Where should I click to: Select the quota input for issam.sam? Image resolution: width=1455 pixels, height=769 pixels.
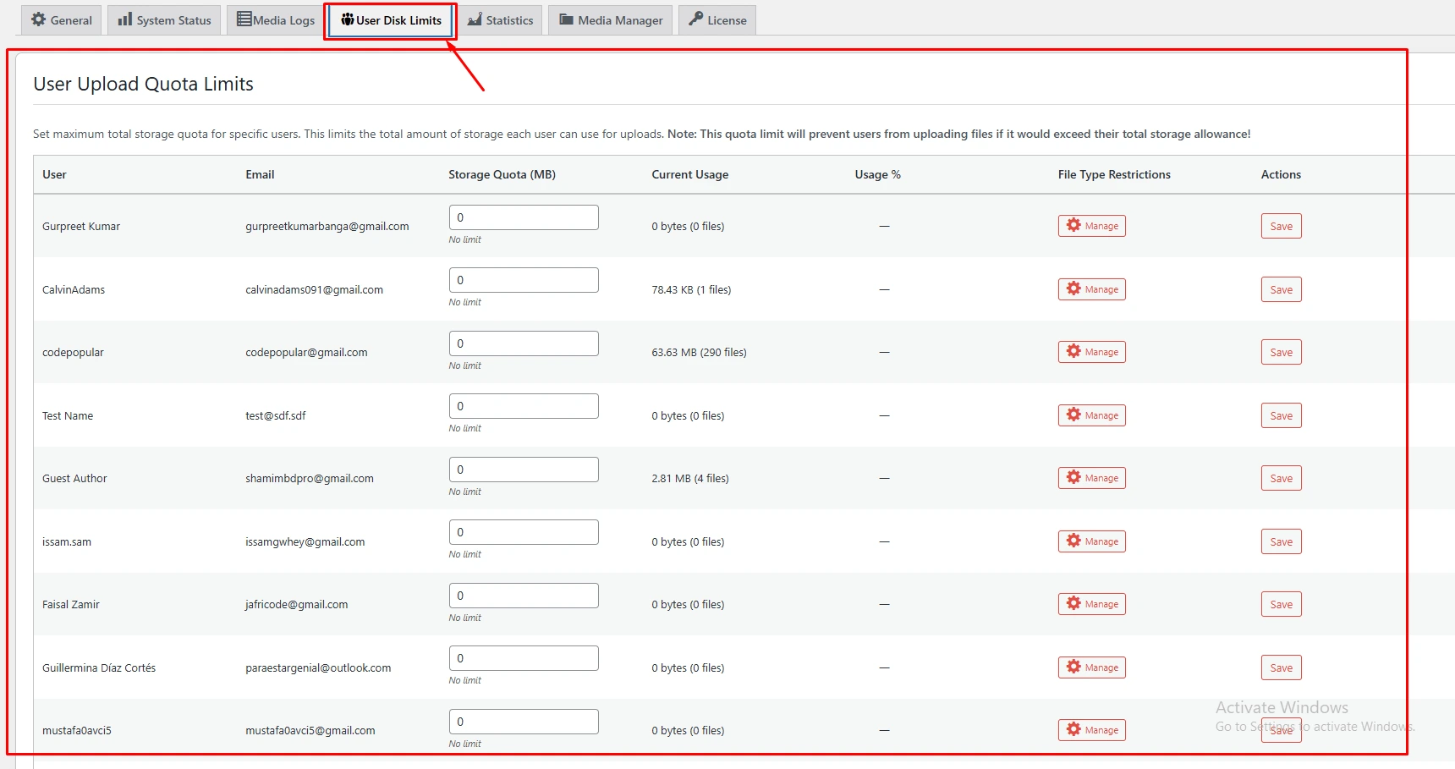coord(523,531)
